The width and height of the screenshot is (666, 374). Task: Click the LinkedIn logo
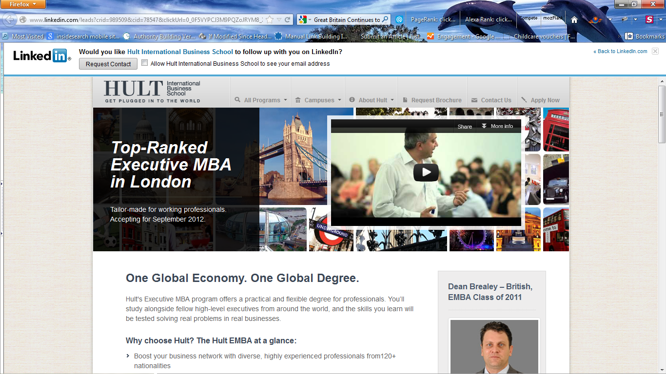pyautogui.click(x=42, y=56)
